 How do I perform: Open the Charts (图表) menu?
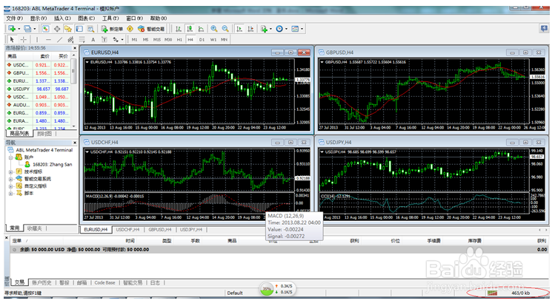tap(87, 18)
